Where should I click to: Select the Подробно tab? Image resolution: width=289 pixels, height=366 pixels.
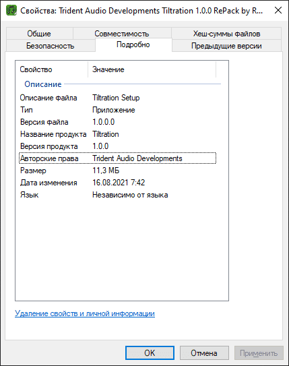click(x=133, y=44)
